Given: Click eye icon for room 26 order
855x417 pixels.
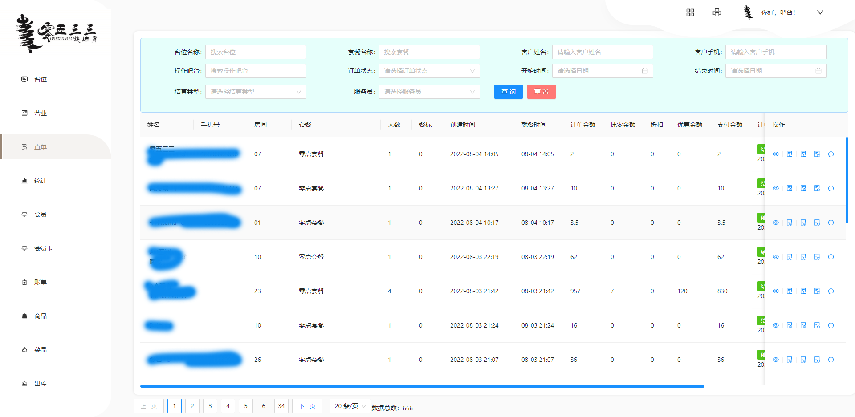Looking at the screenshot, I should click(776, 360).
